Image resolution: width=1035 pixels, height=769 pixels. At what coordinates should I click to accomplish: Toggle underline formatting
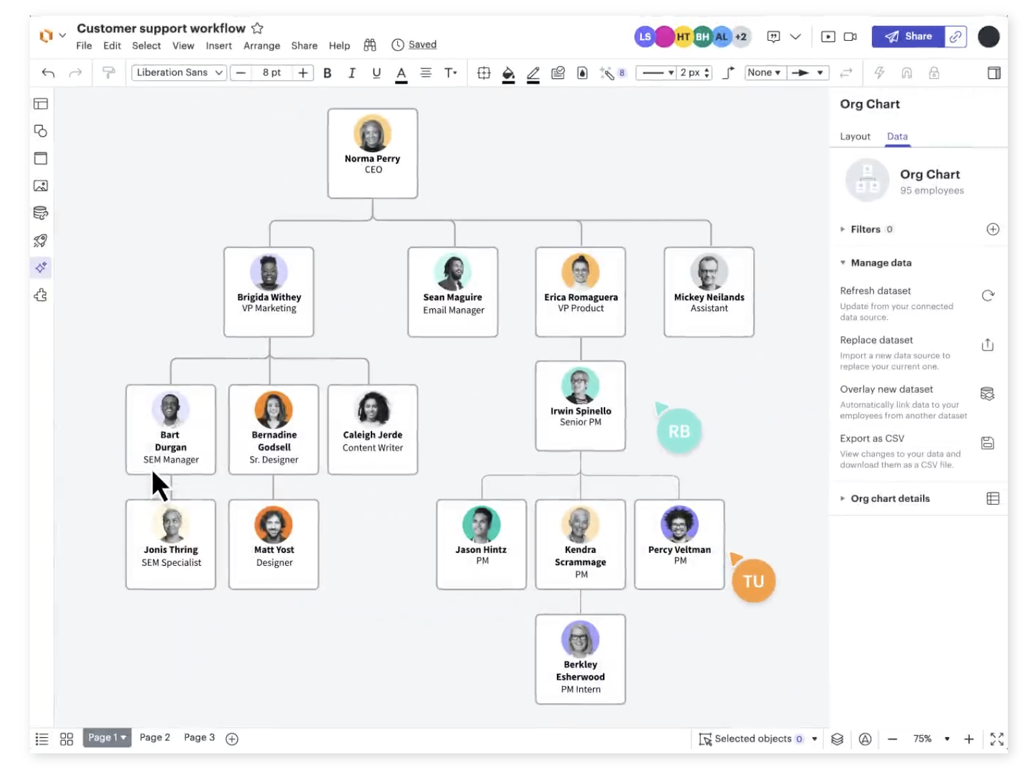[376, 73]
